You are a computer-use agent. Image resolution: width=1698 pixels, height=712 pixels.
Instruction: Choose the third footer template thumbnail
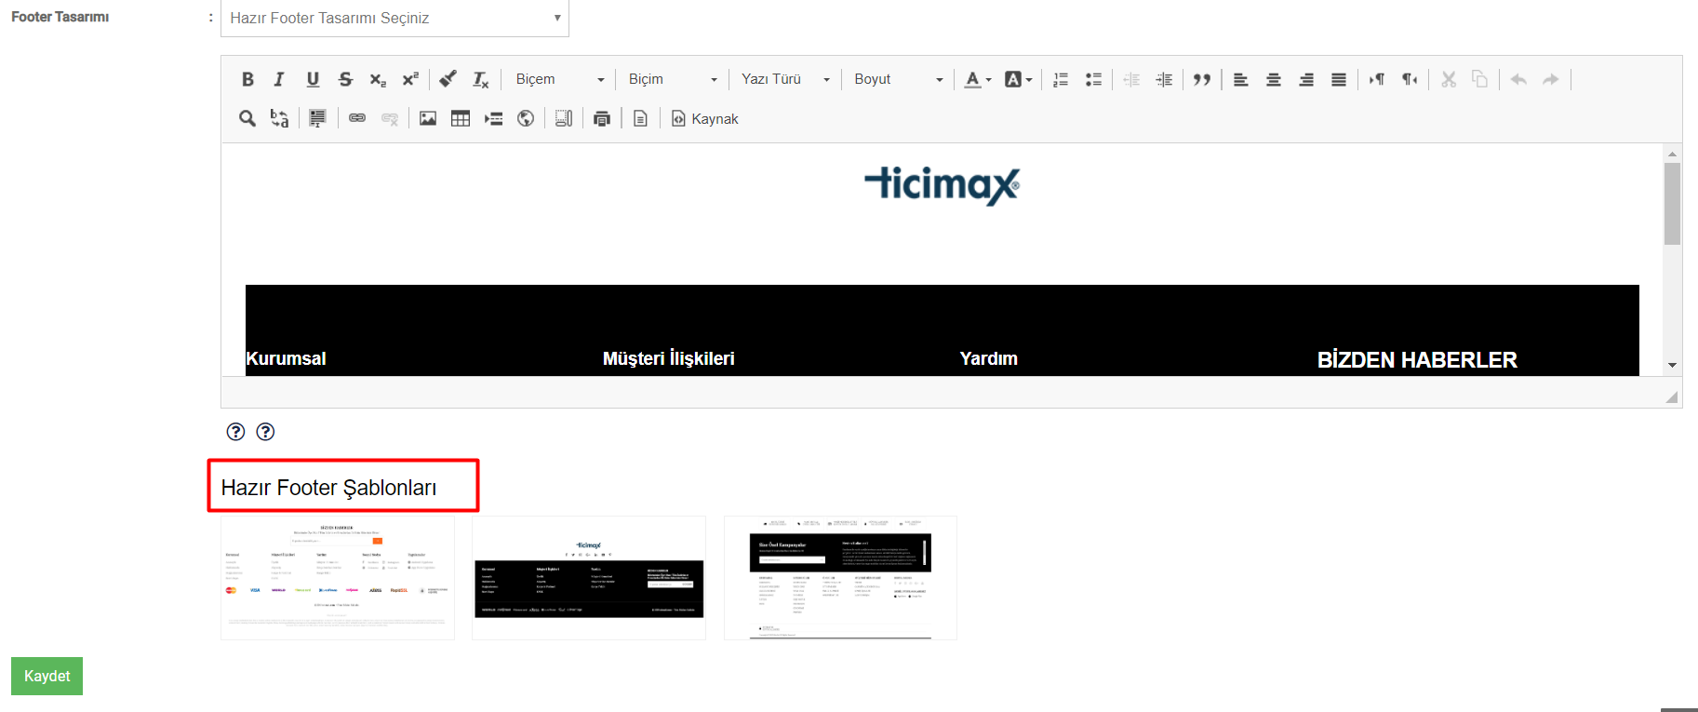click(840, 578)
